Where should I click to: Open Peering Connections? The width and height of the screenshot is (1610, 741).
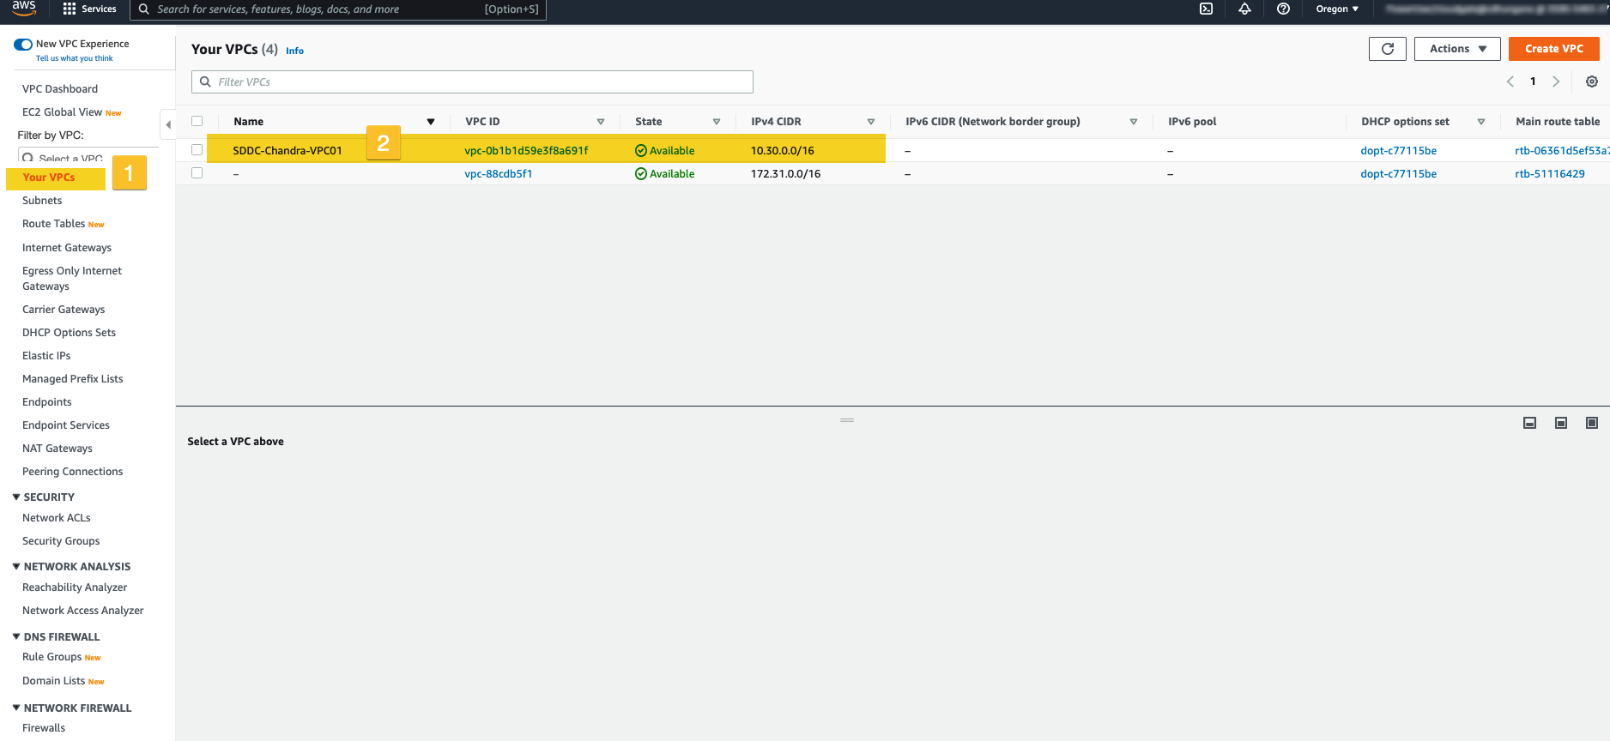[73, 472]
